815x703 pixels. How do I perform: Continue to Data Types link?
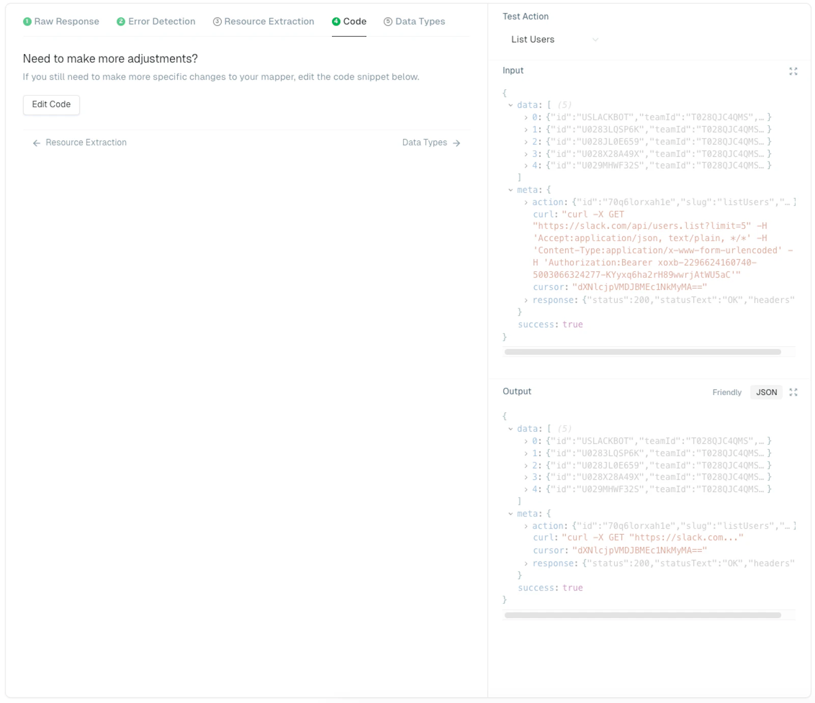click(x=431, y=143)
